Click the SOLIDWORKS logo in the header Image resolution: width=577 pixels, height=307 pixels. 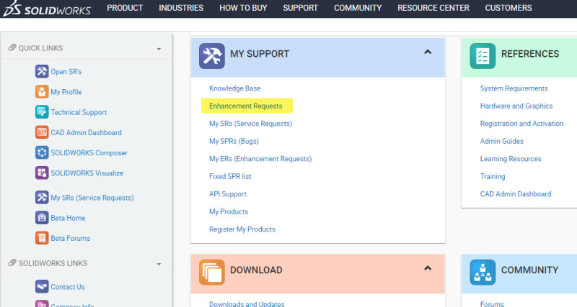pos(47,9)
